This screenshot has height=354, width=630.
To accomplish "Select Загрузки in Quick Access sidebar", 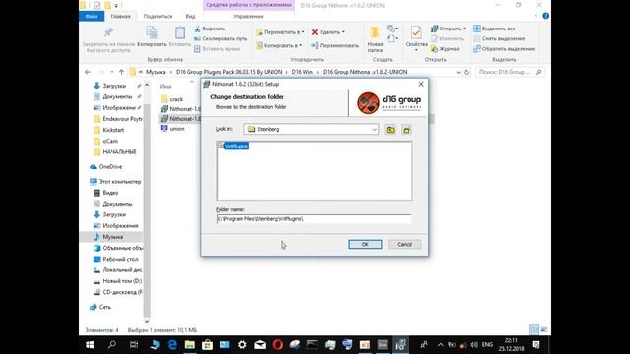I will (114, 86).
